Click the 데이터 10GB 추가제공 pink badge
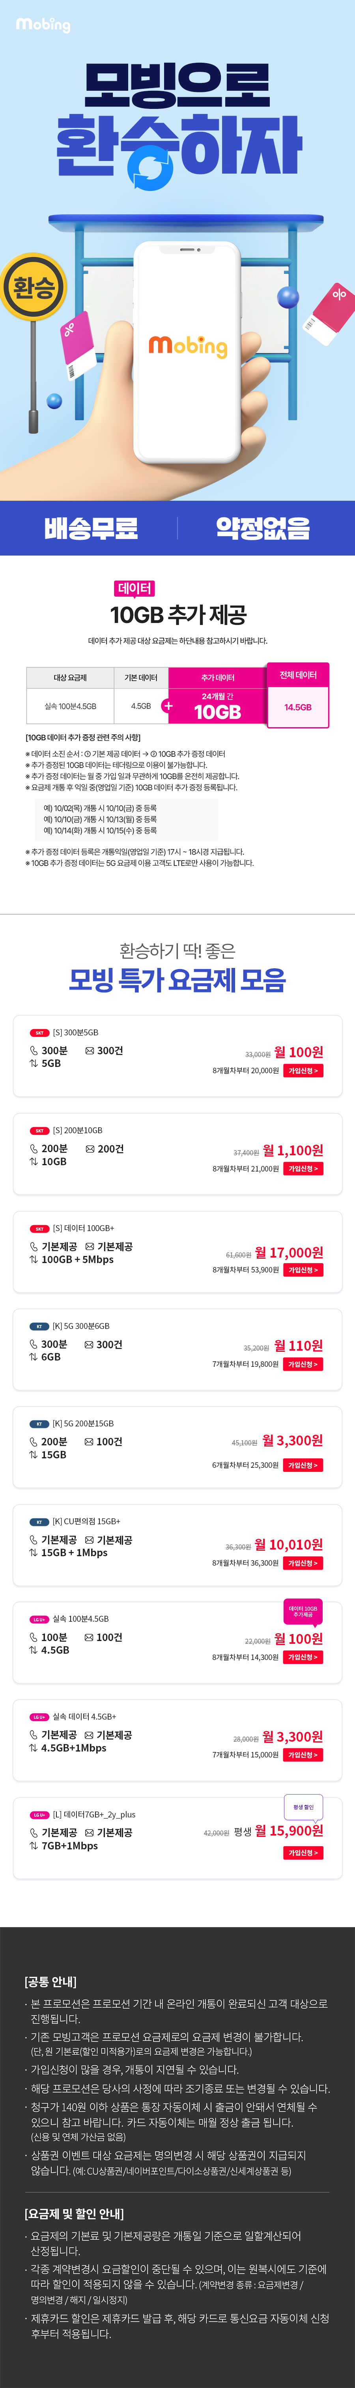The height and width of the screenshot is (2388, 355). pyautogui.click(x=303, y=1611)
